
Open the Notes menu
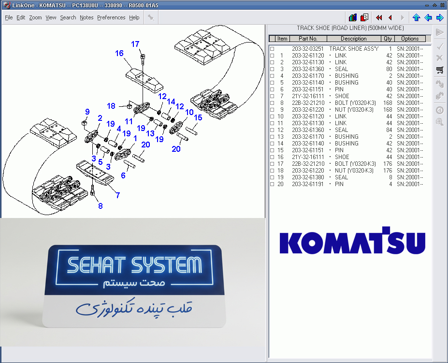point(87,17)
